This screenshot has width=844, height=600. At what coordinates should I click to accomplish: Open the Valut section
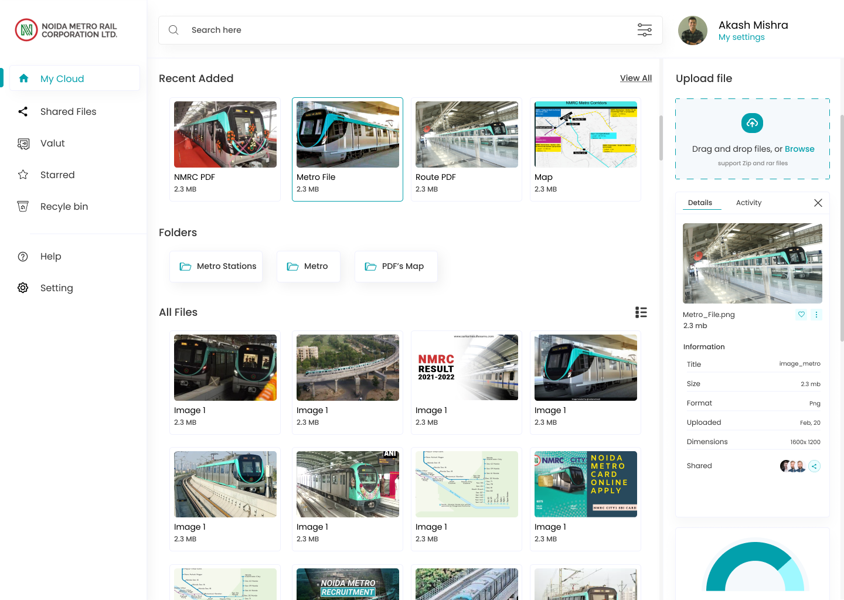52,144
